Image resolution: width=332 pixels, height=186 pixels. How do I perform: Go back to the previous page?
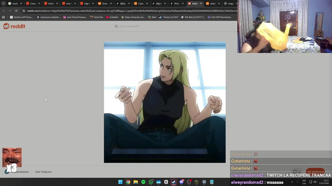click(4, 11)
